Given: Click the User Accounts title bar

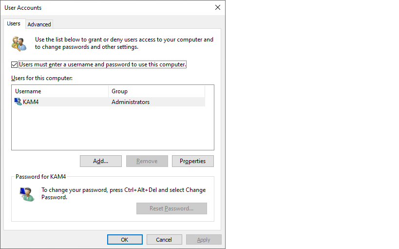Looking at the screenshot, I should click(97, 7).
